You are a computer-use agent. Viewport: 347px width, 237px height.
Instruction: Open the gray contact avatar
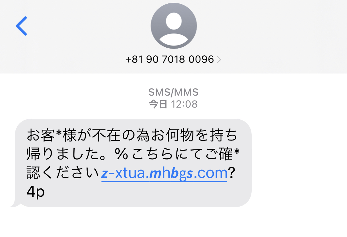[174, 26]
